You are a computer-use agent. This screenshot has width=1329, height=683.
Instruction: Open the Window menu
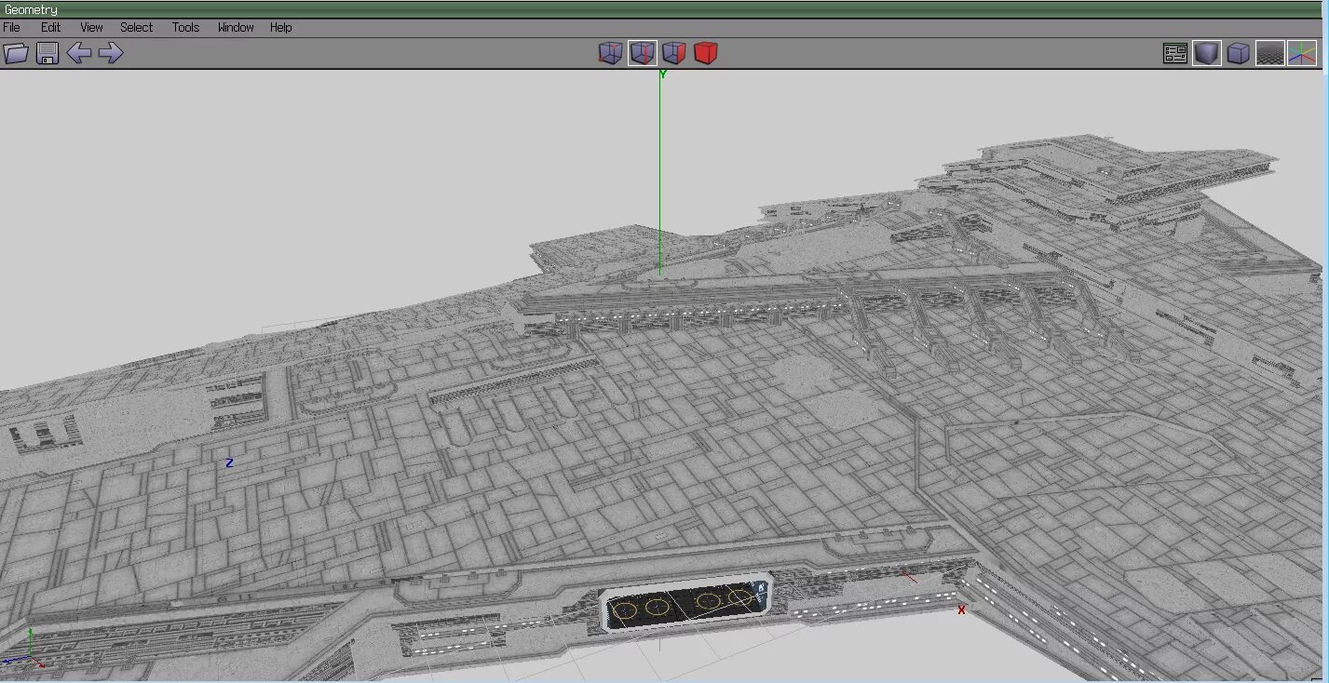click(x=236, y=27)
